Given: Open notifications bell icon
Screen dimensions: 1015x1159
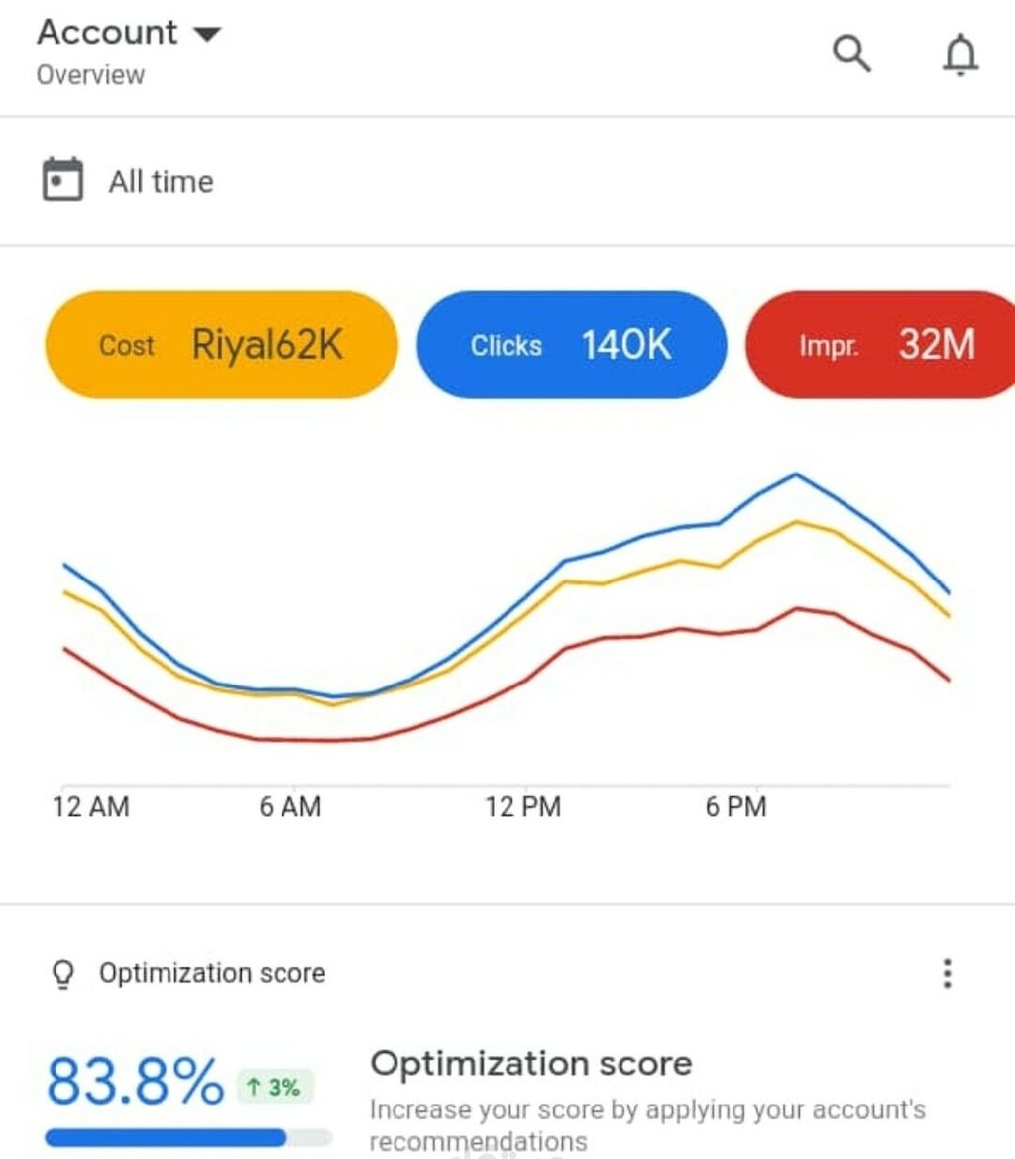Looking at the screenshot, I should point(959,55).
